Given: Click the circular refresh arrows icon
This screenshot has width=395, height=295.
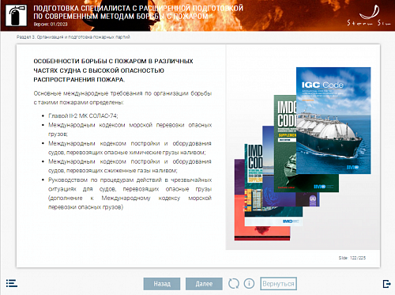Looking at the screenshot, I should [234, 284].
